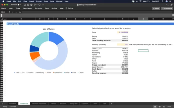Switch to Financial statements sheet tab

click(x=39, y=104)
